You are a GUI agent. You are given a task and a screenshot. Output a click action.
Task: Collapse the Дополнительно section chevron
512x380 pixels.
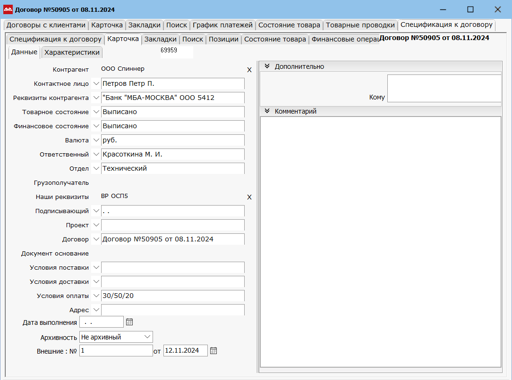pyautogui.click(x=267, y=66)
